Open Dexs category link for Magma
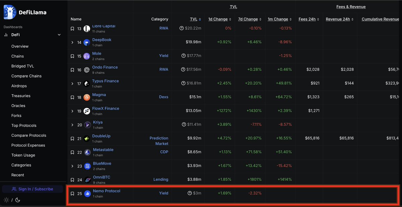The width and height of the screenshot is (402, 207). coord(164,97)
